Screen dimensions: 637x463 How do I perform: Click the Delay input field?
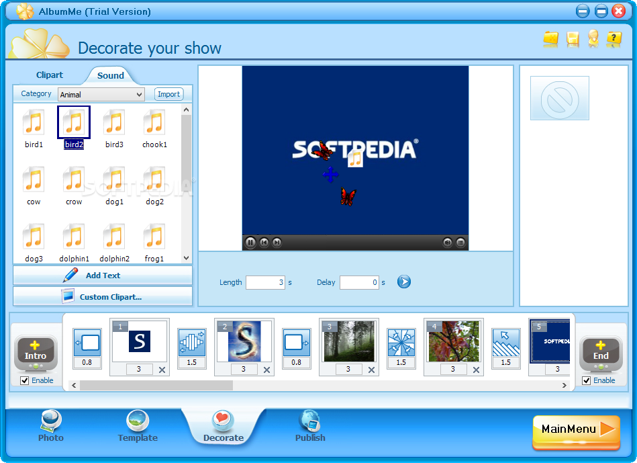click(x=360, y=282)
